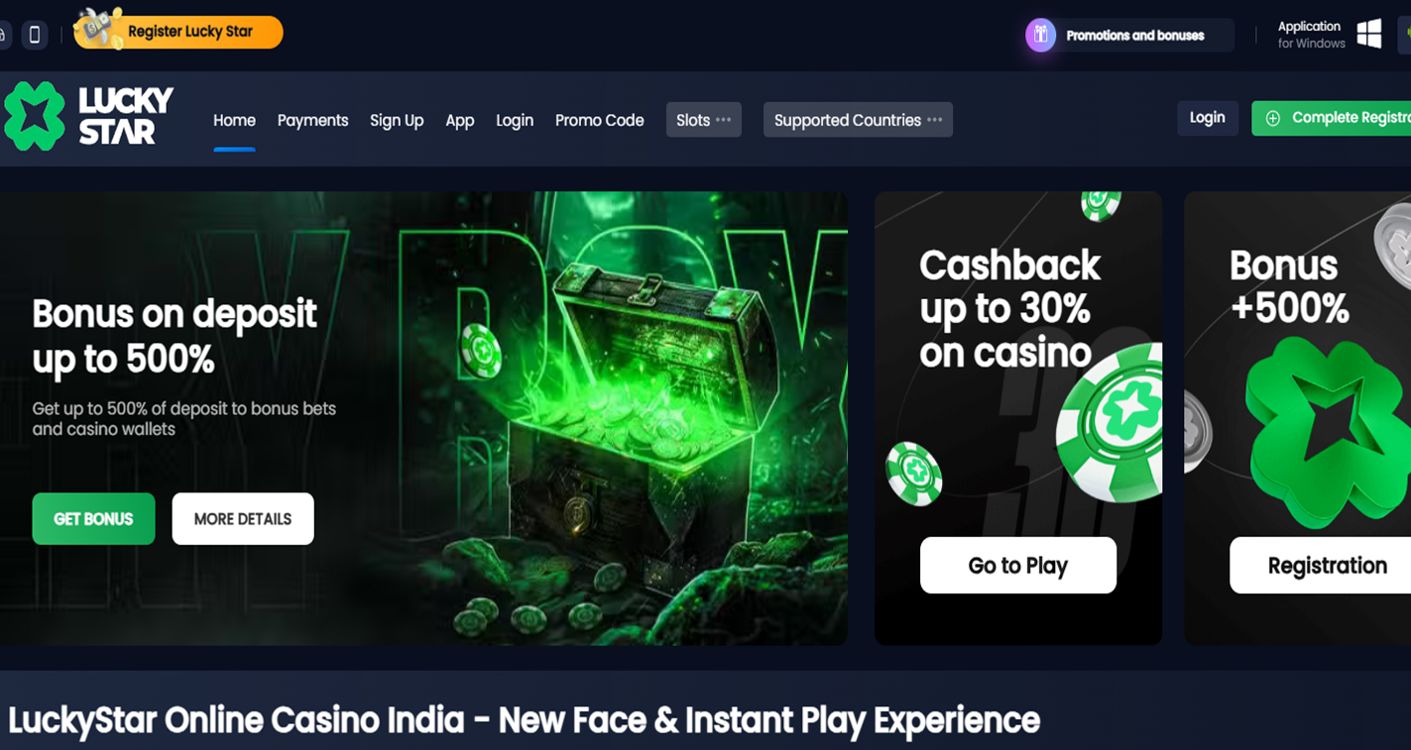This screenshot has height=750, width=1411.
Task: Click the mobile phone icon in top bar
Action: (35, 35)
